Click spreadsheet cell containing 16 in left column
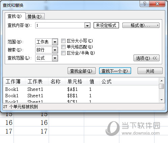The height and width of the screenshot is (143, 168). (7, 122)
